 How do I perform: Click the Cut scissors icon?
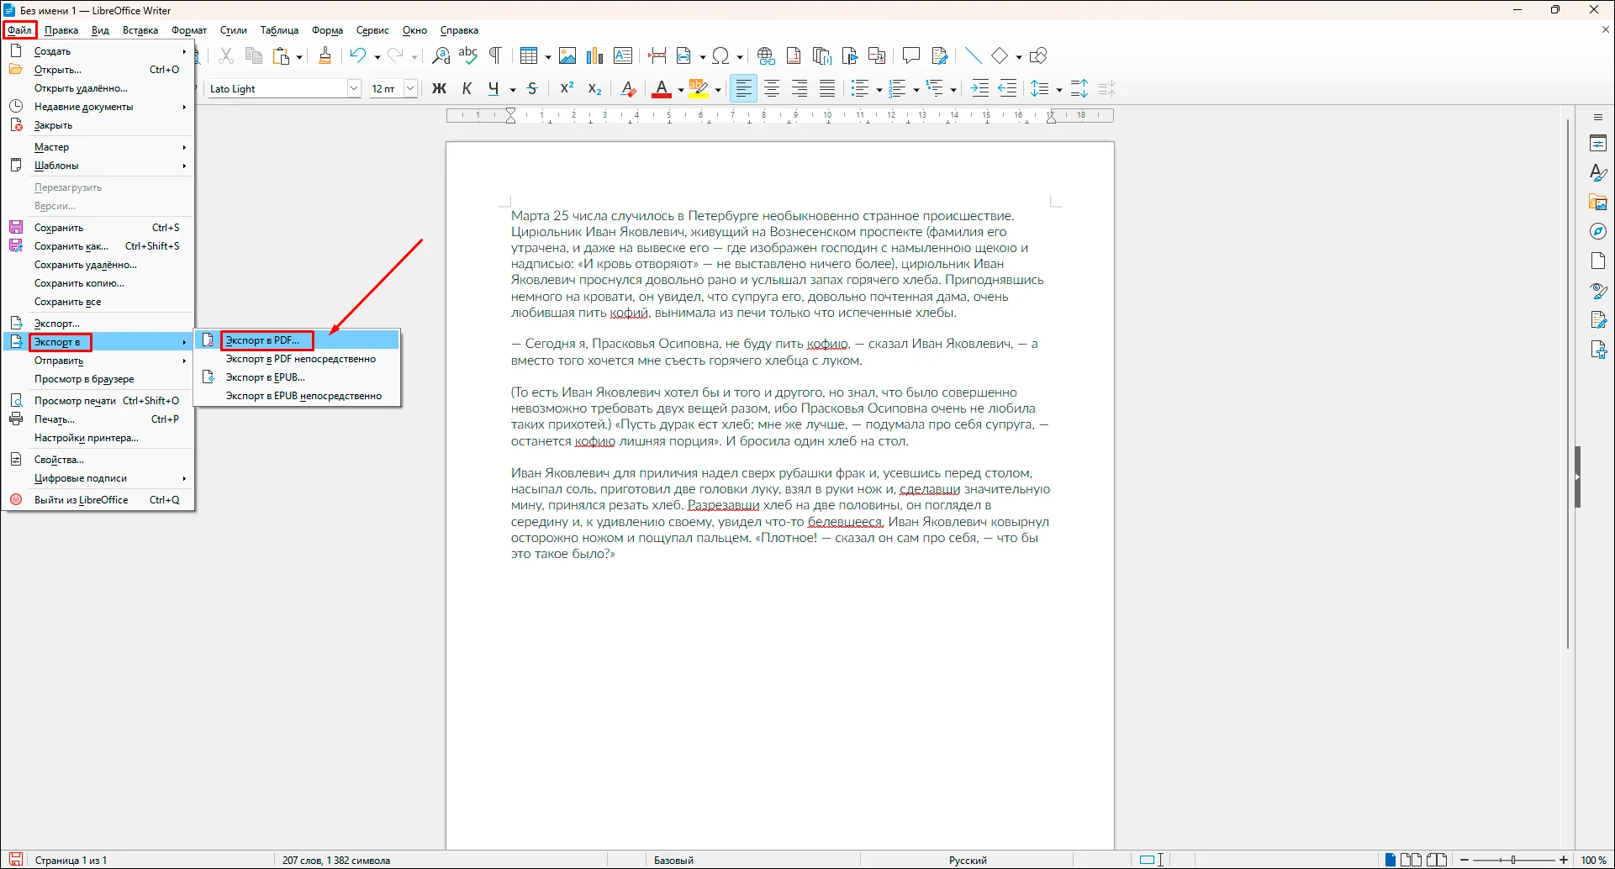pyautogui.click(x=225, y=55)
